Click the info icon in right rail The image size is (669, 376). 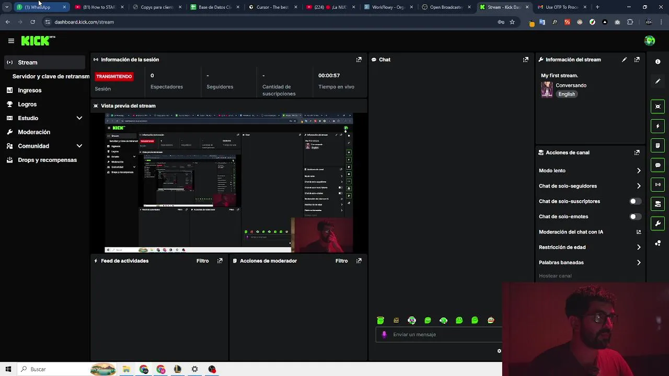[x=658, y=62]
